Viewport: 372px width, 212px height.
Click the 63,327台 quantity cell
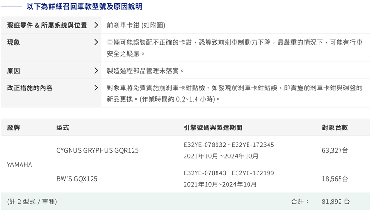click(x=335, y=150)
